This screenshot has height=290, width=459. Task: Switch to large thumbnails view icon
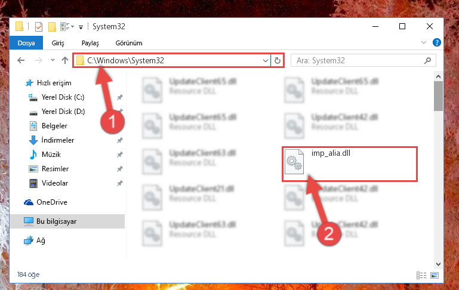click(x=435, y=275)
